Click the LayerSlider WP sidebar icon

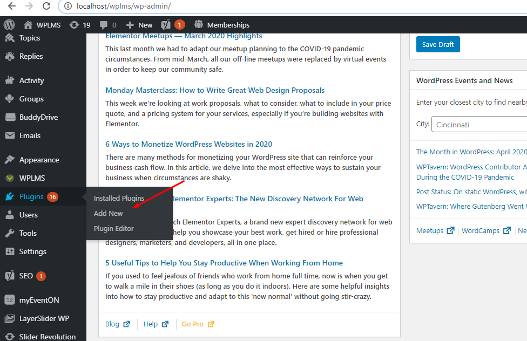point(10,318)
